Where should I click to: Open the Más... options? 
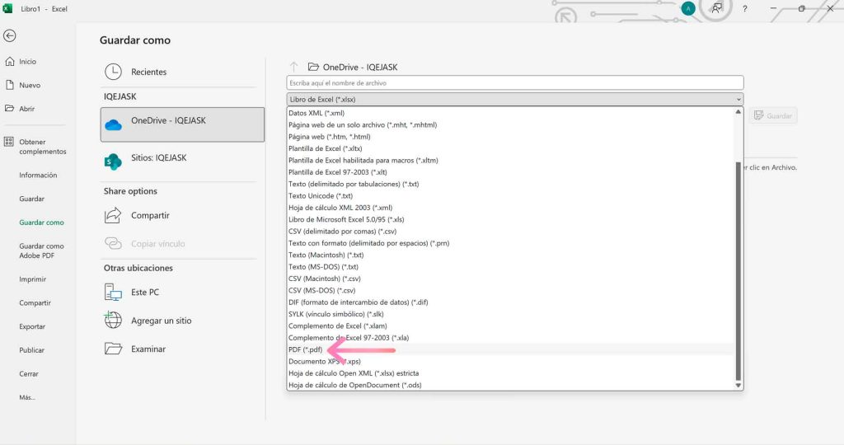click(x=27, y=398)
